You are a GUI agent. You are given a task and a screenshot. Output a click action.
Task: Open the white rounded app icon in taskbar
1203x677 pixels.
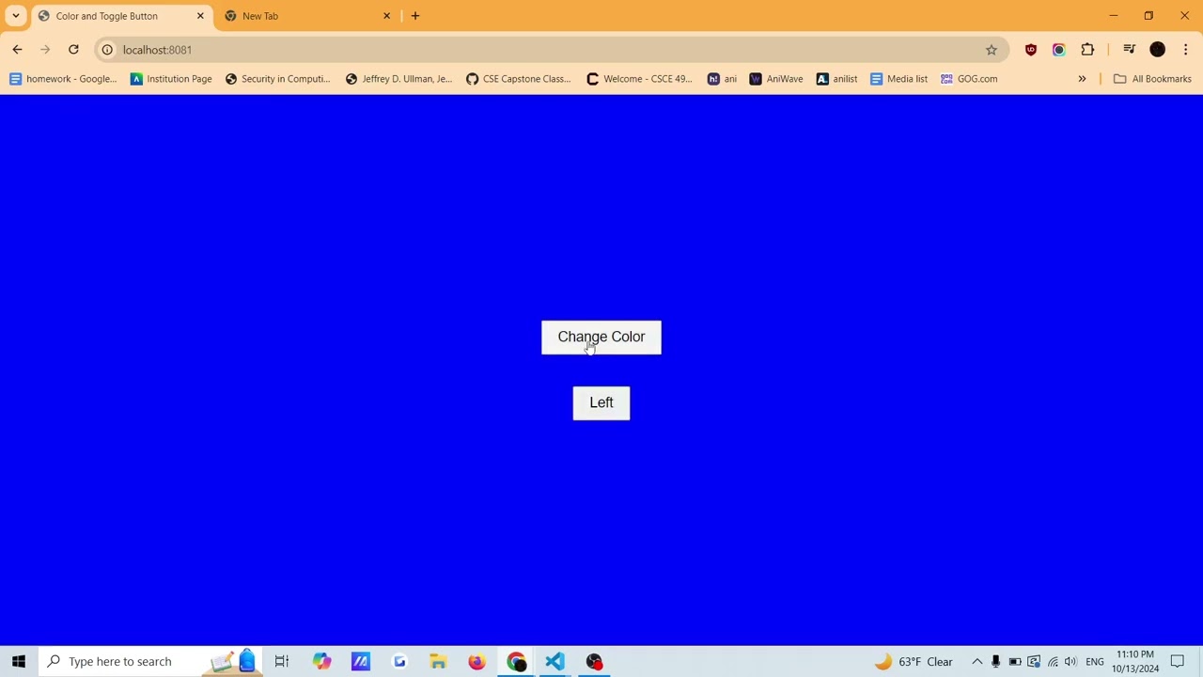click(x=399, y=662)
